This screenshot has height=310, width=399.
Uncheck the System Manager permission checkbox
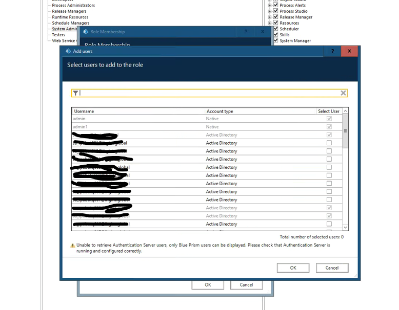(x=275, y=40)
